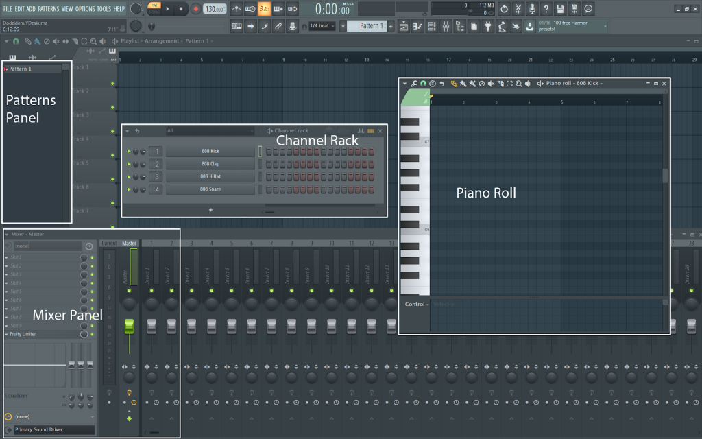Mute the 808 Snare channel green LED
Image resolution: width=702 pixels, height=439 pixels.
(x=128, y=189)
